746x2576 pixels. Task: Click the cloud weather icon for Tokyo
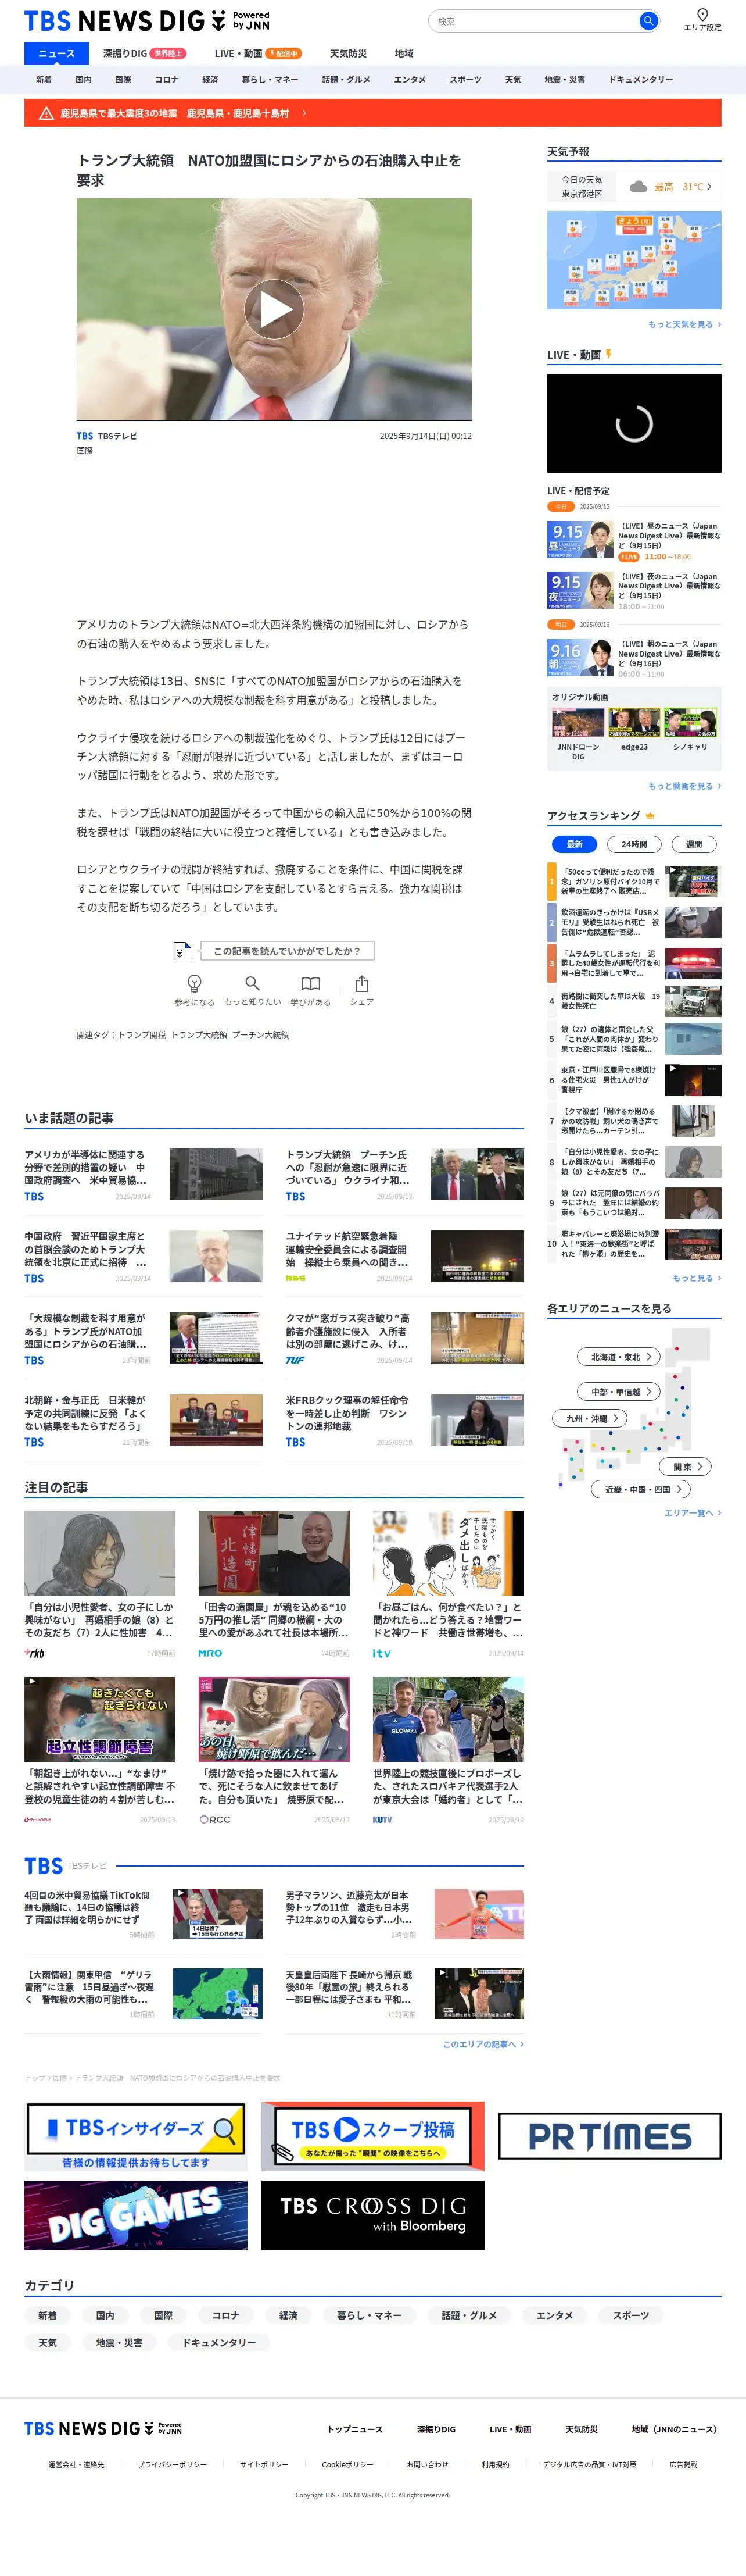[x=638, y=187]
